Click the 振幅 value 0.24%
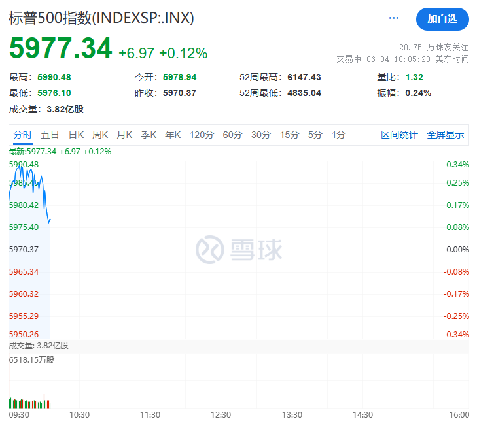Viewport: 477px width, 434px height. pos(418,93)
